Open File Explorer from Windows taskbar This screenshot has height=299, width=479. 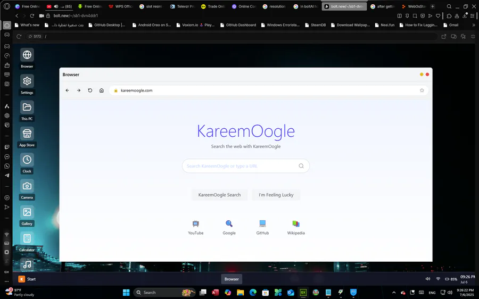pyautogui.click(x=240, y=293)
